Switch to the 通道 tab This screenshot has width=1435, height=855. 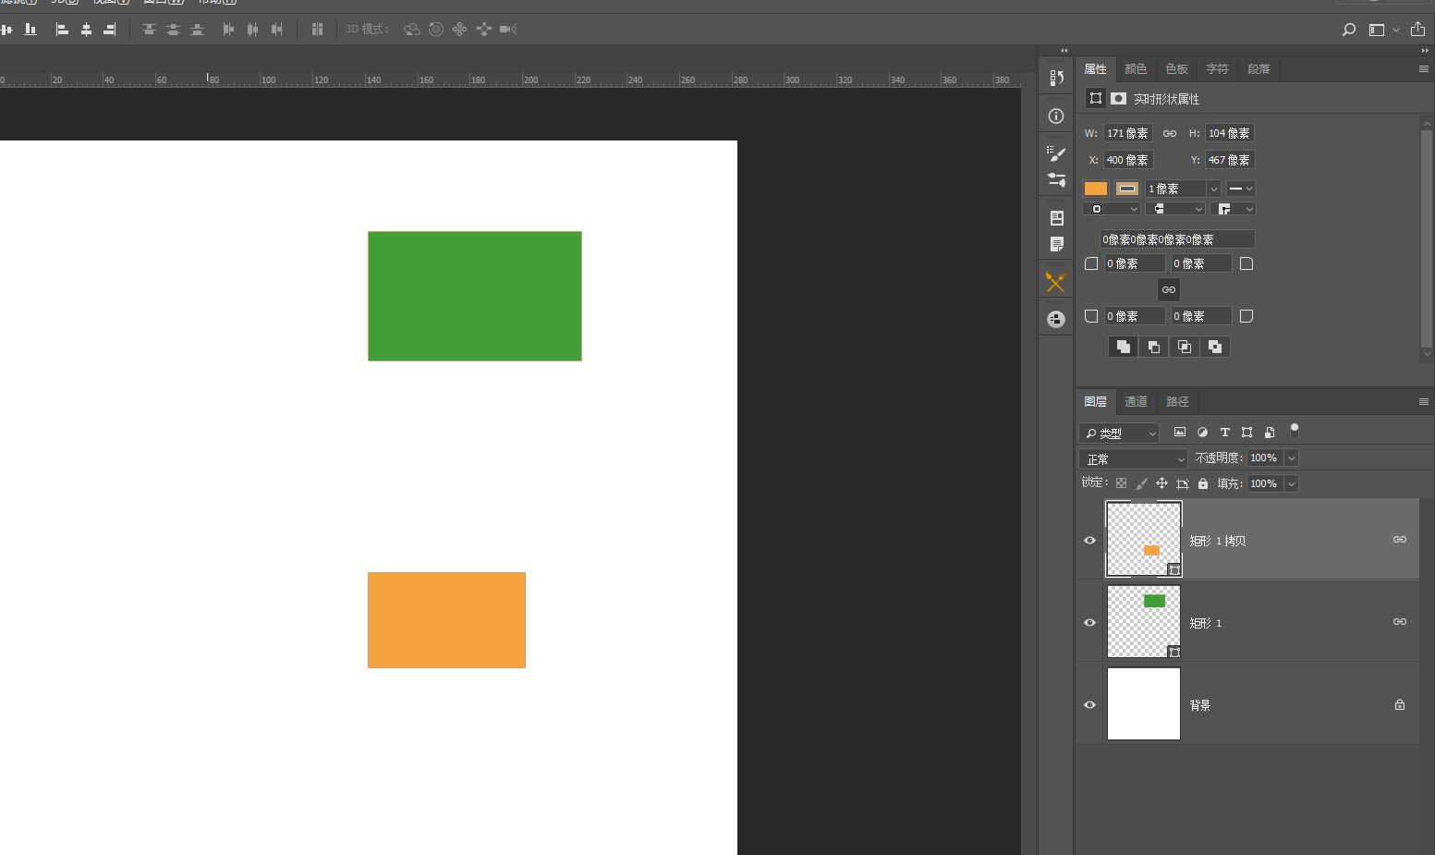pyautogui.click(x=1136, y=402)
